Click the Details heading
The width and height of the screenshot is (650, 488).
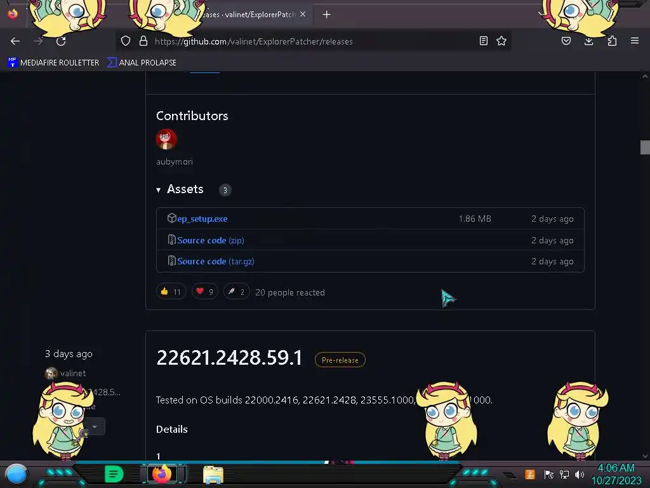pyautogui.click(x=171, y=430)
